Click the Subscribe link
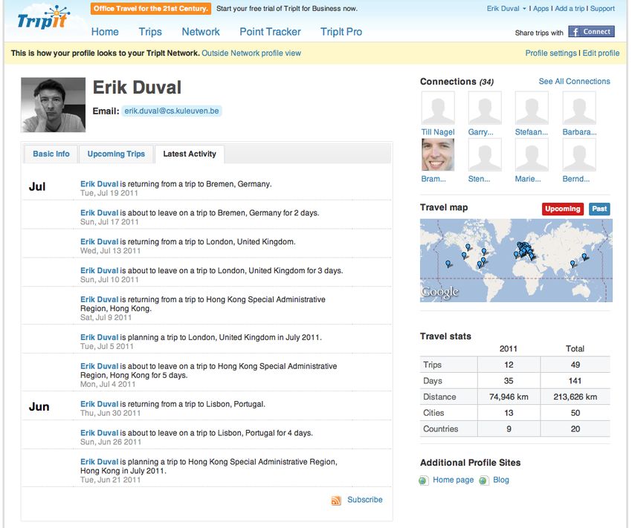Viewport: 632px width, 528px height. (x=365, y=500)
